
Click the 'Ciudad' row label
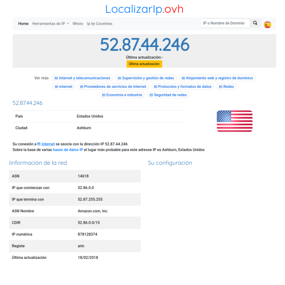(21, 128)
